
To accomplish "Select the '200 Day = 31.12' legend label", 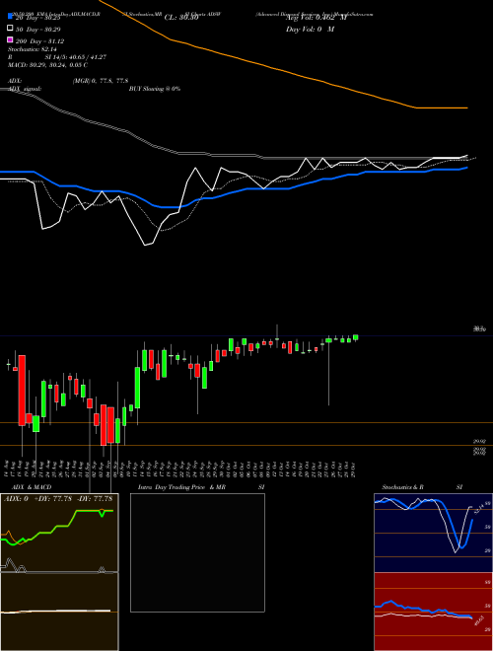I will click(x=39, y=41).
